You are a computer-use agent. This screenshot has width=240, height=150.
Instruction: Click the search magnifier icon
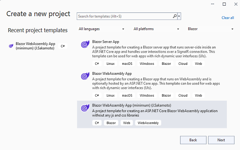point(175,16)
